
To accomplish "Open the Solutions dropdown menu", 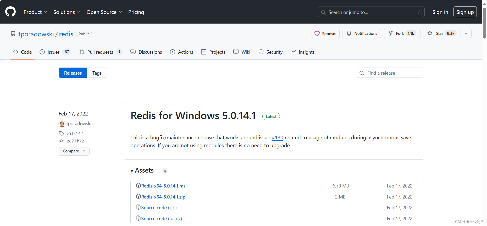I will click(x=67, y=12).
